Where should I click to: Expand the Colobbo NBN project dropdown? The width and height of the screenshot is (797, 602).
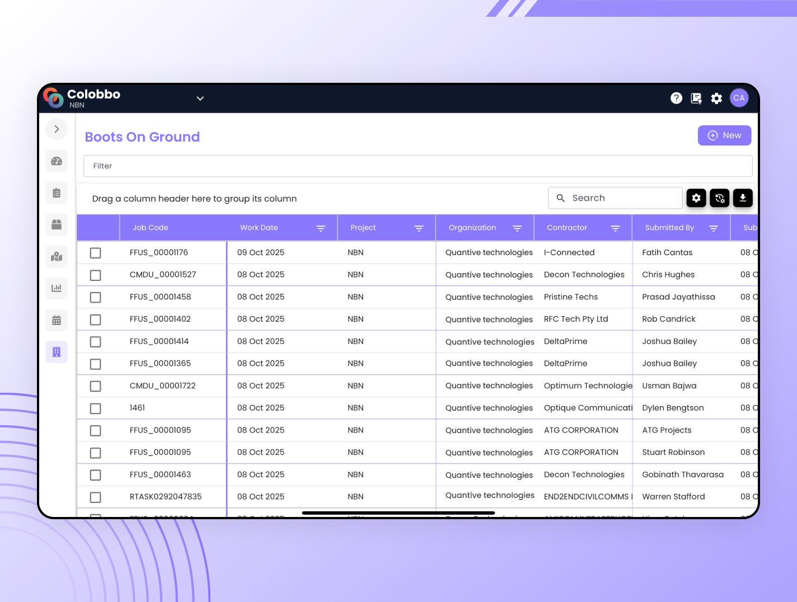[x=200, y=98]
